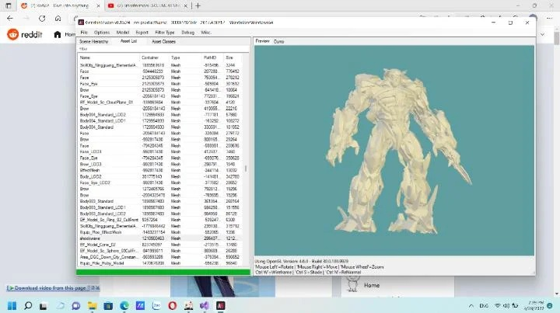Screen dimensions: 560x313
Task: Sort assets by the PathID column
Action: [x=212, y=57]
